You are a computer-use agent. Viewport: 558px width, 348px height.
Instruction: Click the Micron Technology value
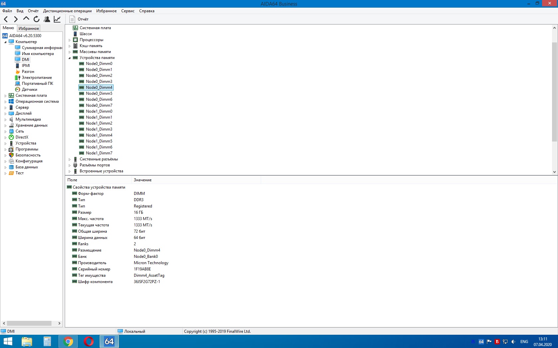(x=151, y=263)
